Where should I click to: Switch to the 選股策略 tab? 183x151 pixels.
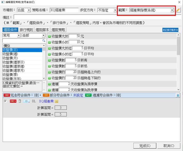pos(58,30)
